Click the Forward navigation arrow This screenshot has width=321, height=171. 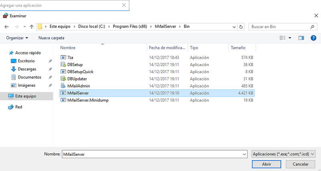tap(16, 27)
